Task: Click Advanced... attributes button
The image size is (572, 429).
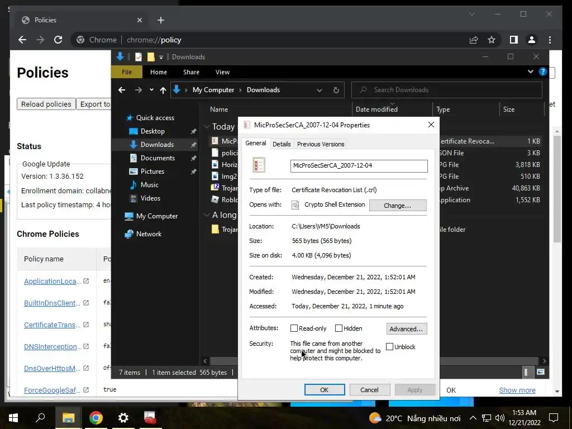Action: 407,328
